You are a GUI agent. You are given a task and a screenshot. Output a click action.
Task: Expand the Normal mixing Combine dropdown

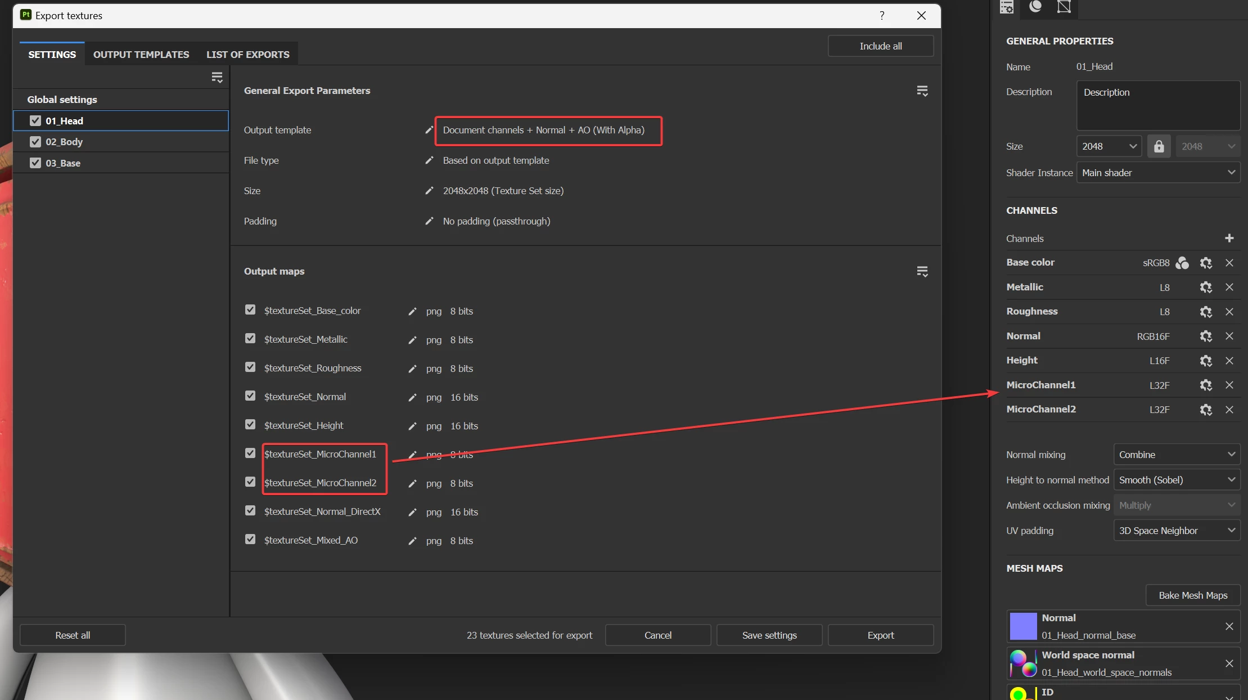(x=1176, y=455)
